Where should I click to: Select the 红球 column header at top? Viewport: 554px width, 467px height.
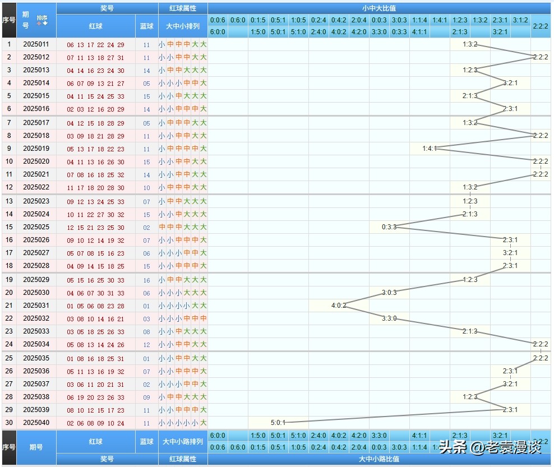click(x=95, y=26)
